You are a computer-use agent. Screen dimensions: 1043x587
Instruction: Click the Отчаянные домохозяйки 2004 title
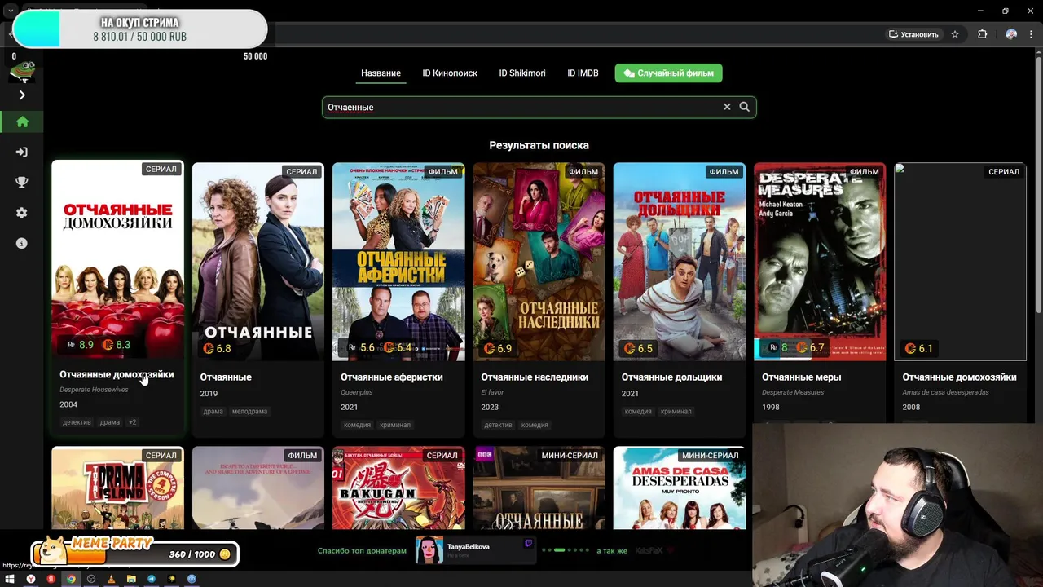pyautogui.click(x=117, y=375)
